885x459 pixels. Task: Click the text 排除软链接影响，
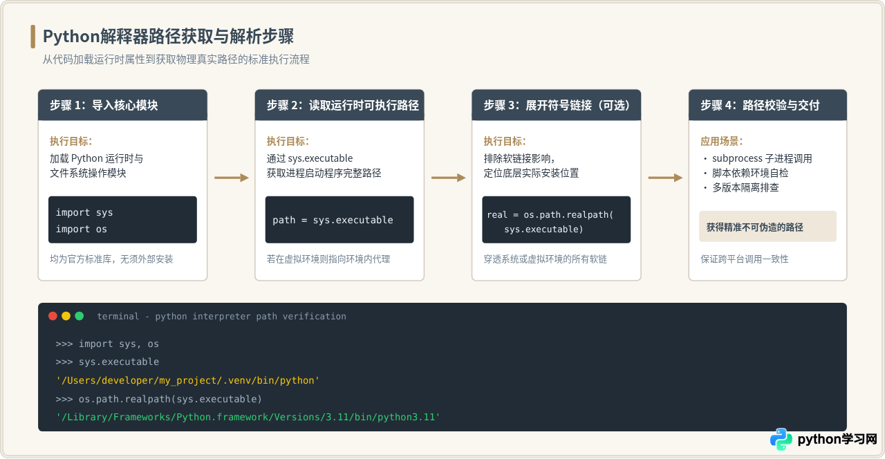519,158
